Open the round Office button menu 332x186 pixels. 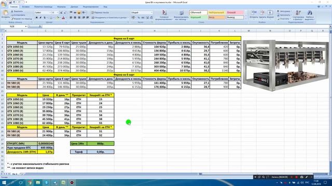[4, 4]
